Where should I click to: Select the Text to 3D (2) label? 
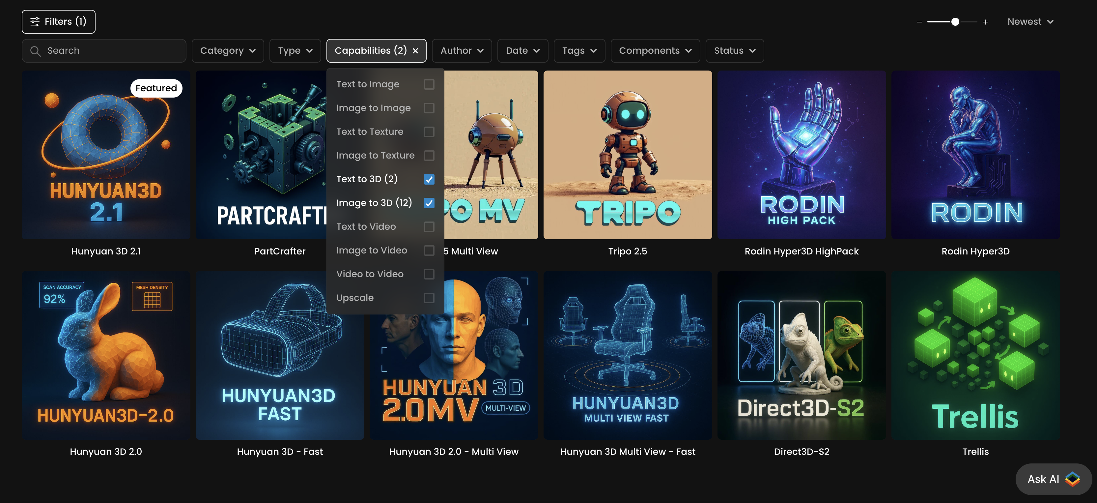point(367,179)
